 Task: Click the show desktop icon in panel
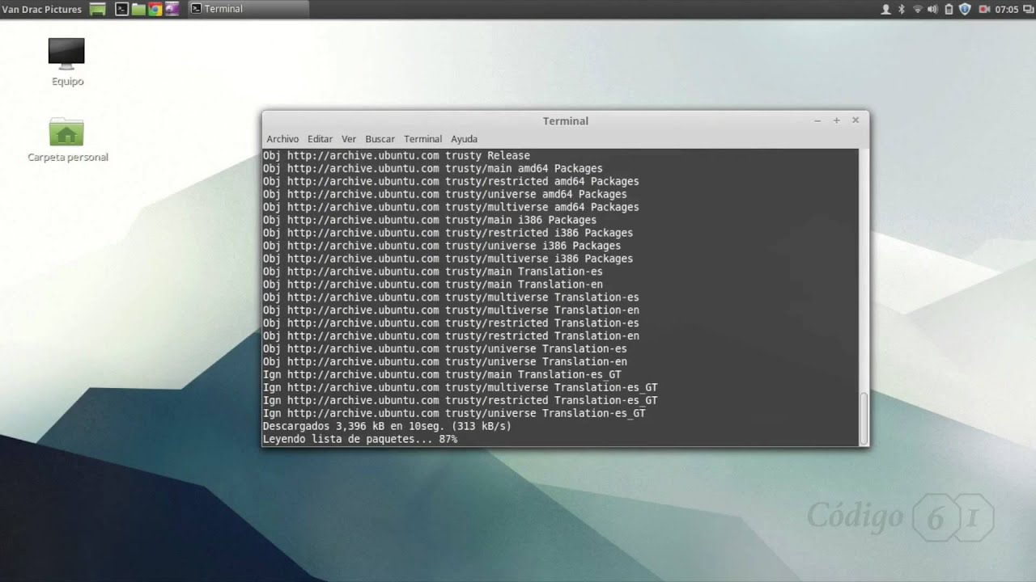pos(98,9)
